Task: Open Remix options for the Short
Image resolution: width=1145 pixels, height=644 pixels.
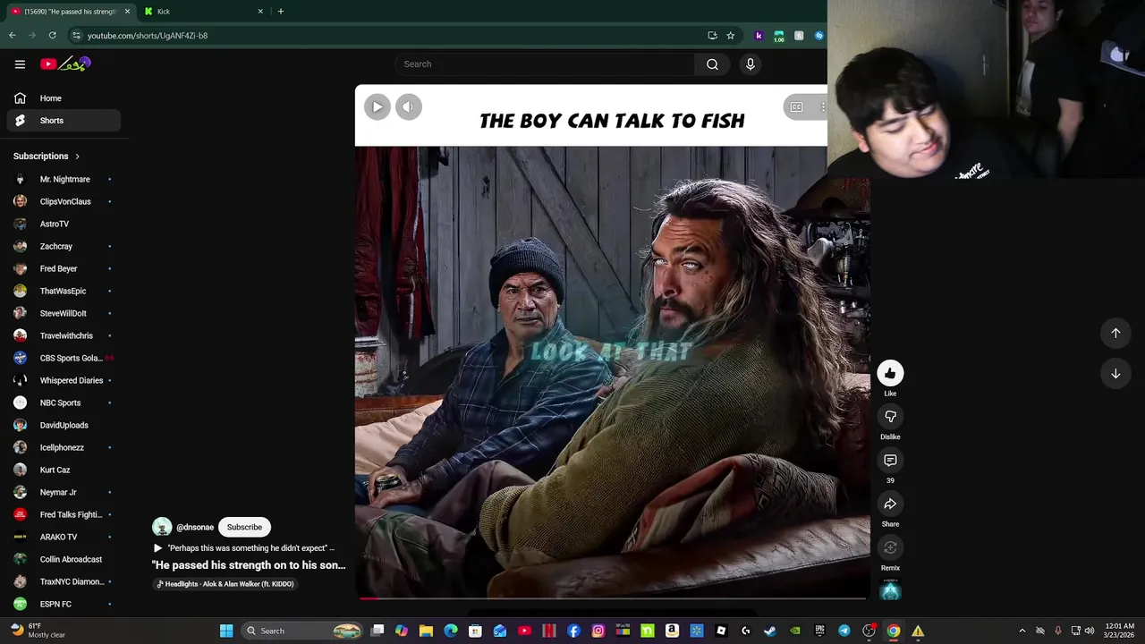Action: click(x=890, y=548)
